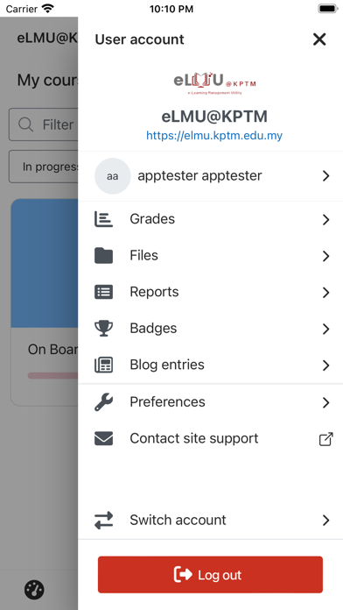
Task: Click the Contact site support envelope icon
Action: point(104,438)
